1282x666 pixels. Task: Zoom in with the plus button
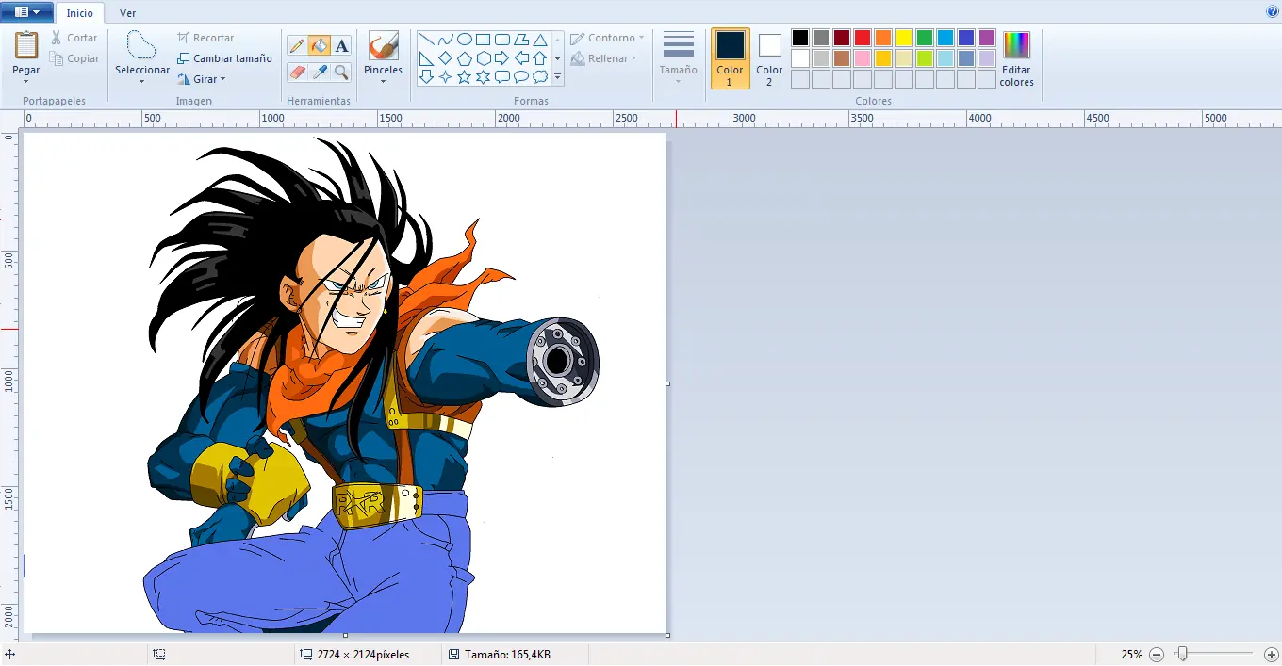[1272, 654]
